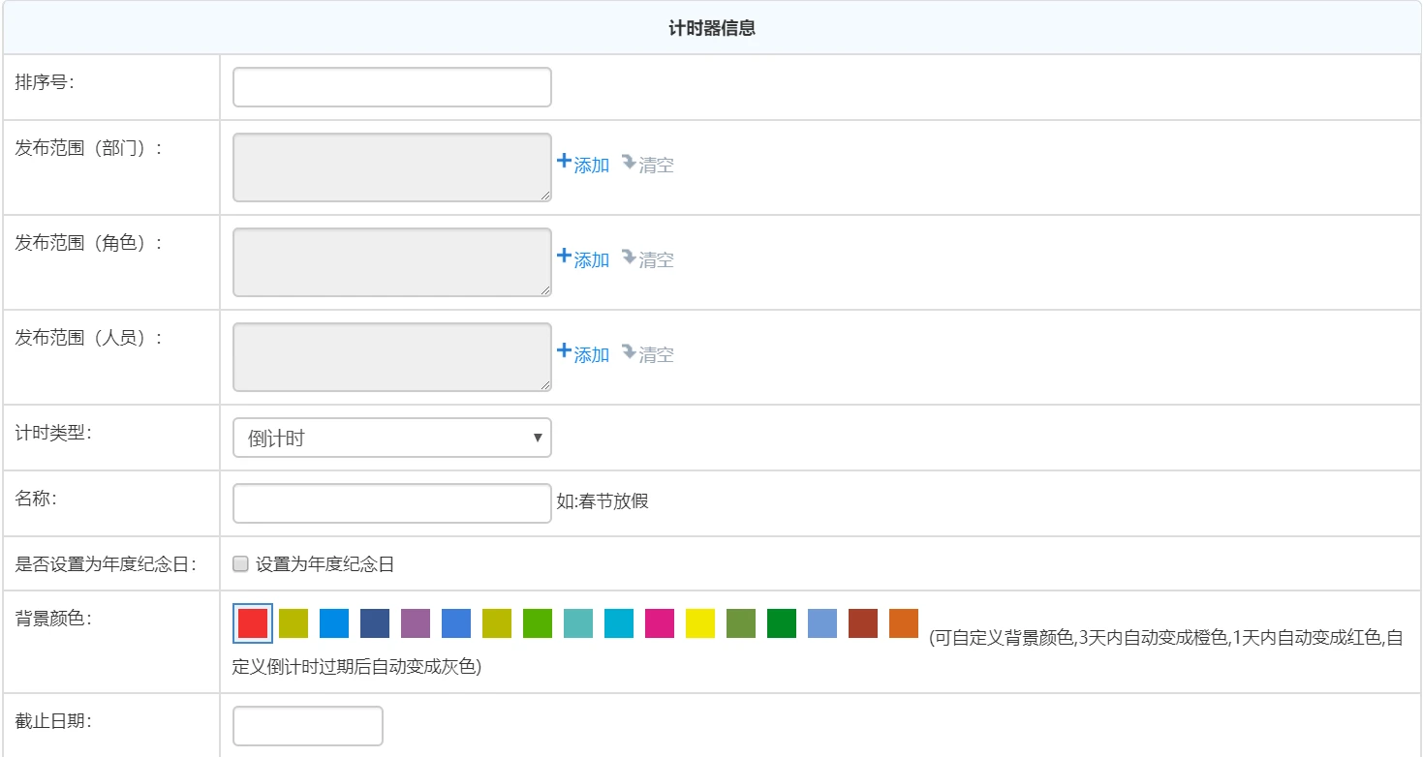Click the plus icon to add roles

click(x=566, y=256)
